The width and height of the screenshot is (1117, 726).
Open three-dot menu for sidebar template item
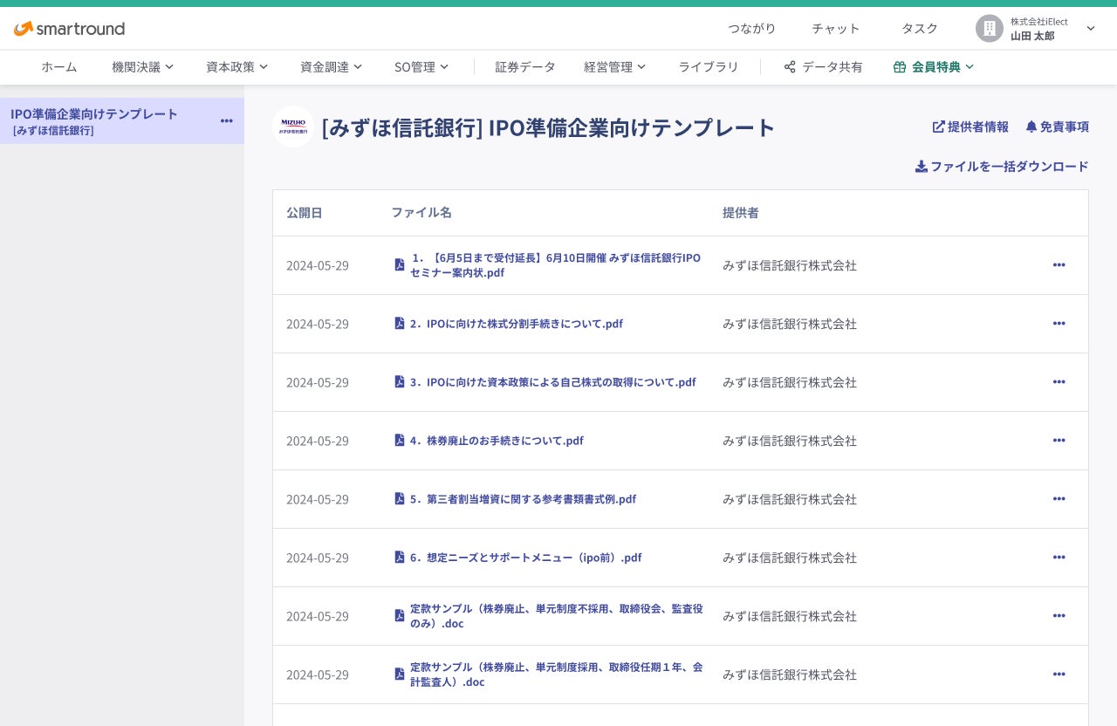pyautogui.click(x=227, y=120)
